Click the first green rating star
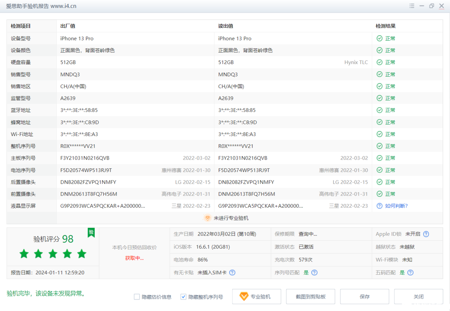 (24, 254)
